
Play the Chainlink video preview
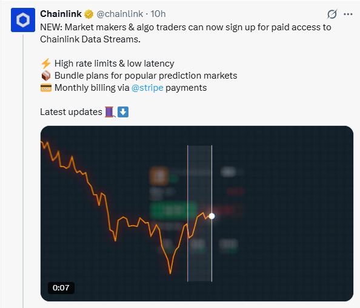coord(197,214)
